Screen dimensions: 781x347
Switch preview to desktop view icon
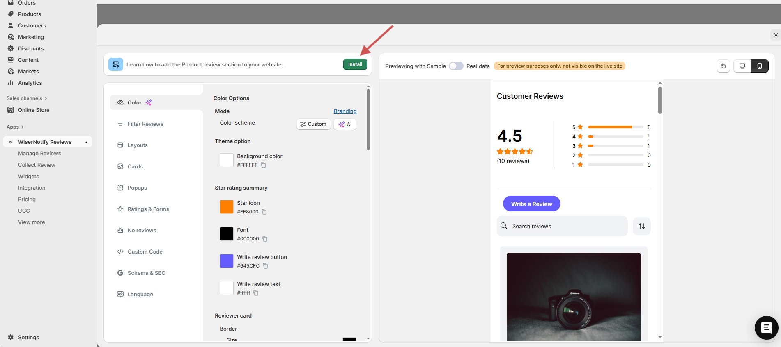(742, 66)
